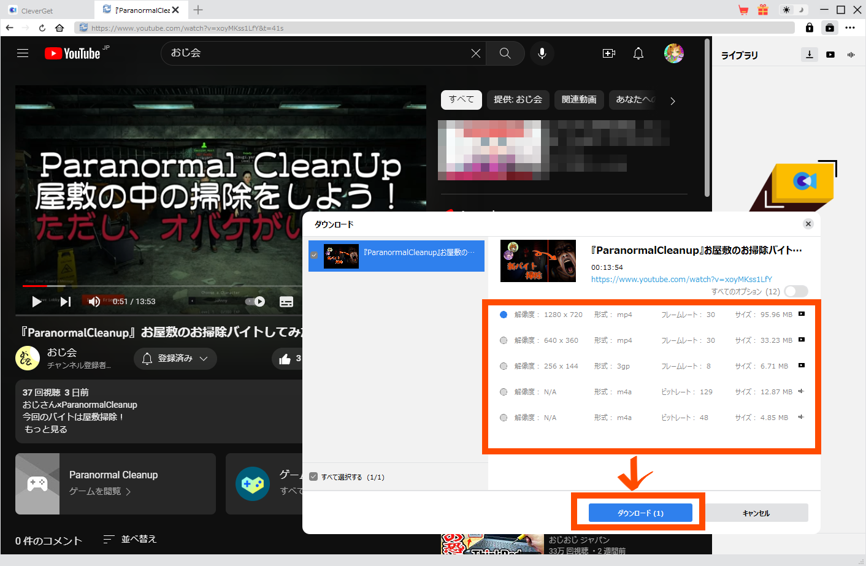Expand the 登録済み subscription dropdown
Viewport: 866px width, 566px height.
point(175,358)
